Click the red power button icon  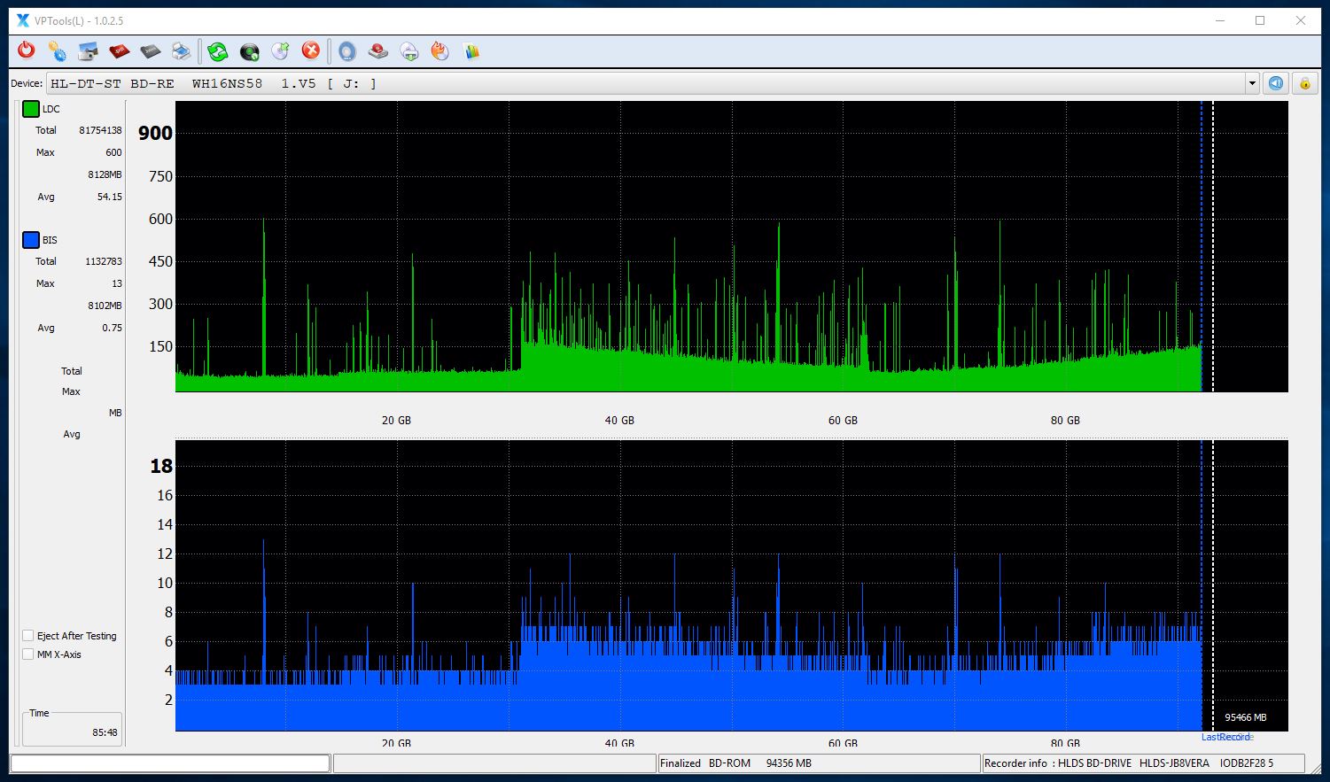coord(27,51)
